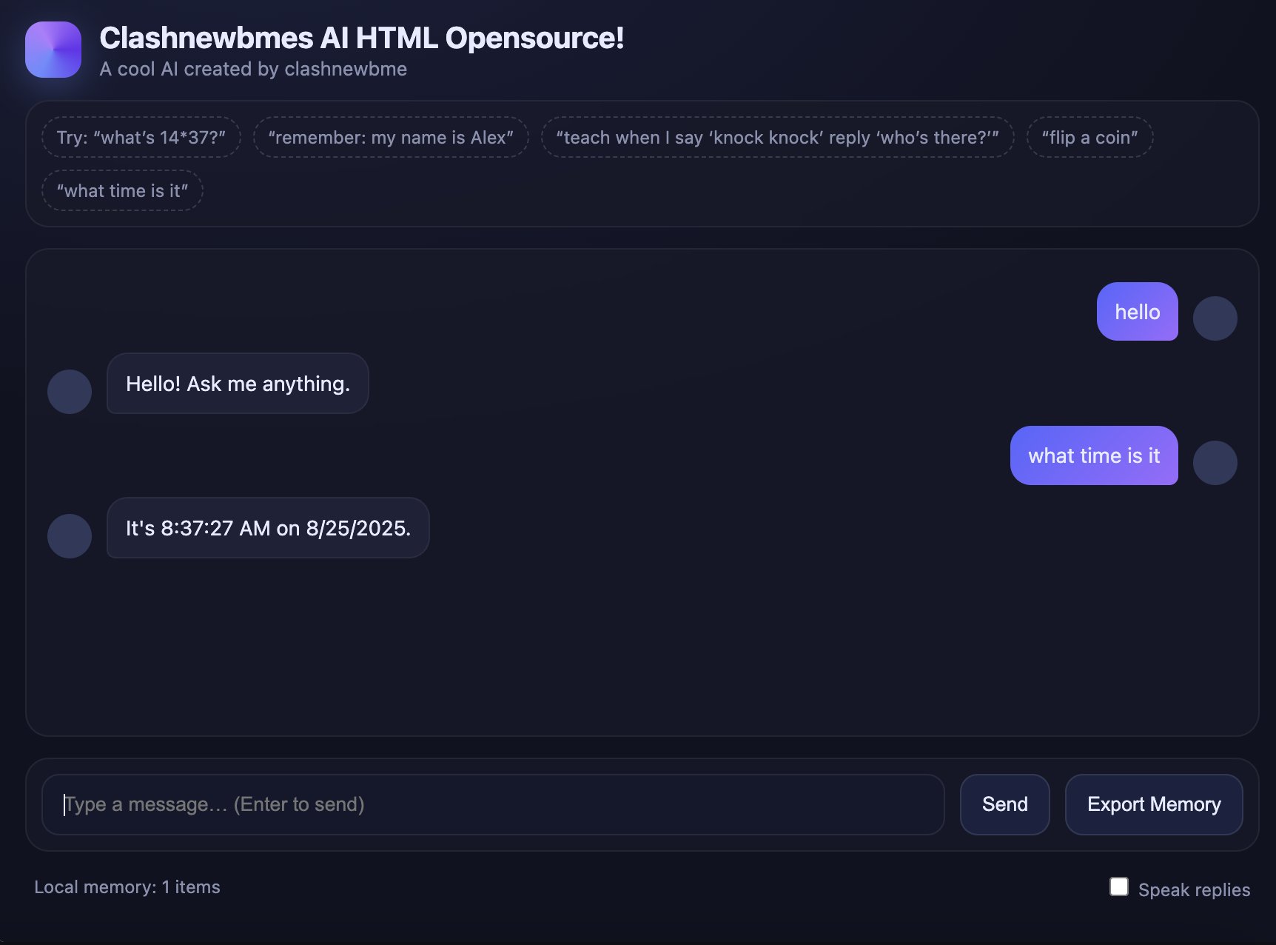Pick the 'teach when I say knock knock' chip
1276x945 pixels.
[x=777, y=137]
